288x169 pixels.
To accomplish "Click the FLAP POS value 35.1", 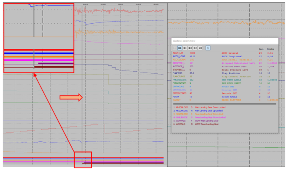I will 192,73.
